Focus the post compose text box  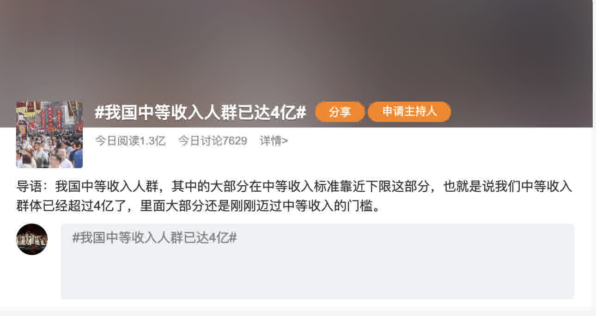click(317, 261)
